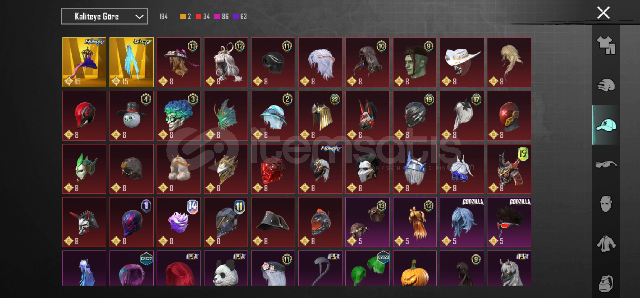The image size is (640, 298).
Task: Select the jacket category icon in sidebar
Action: [x=606, y=244]
